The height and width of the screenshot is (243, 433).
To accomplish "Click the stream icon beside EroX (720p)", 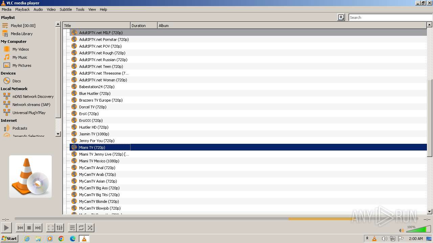I will click(x=74, y=113).
